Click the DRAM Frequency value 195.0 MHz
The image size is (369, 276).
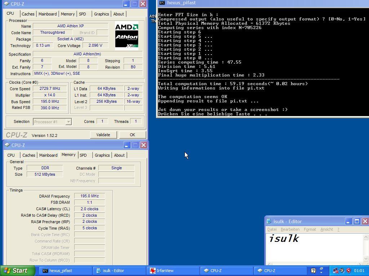(x=89, y=196)
